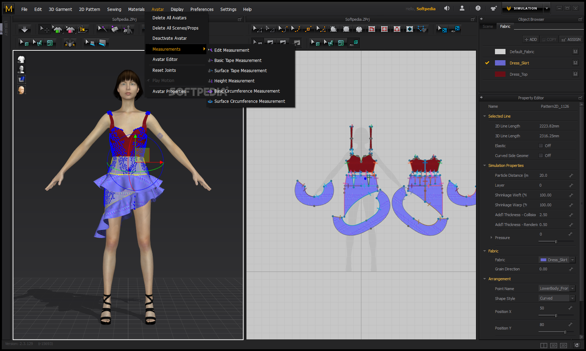Expand the Pressure property
Viewport: 586px width, 351px height.
tap(491, 238)
